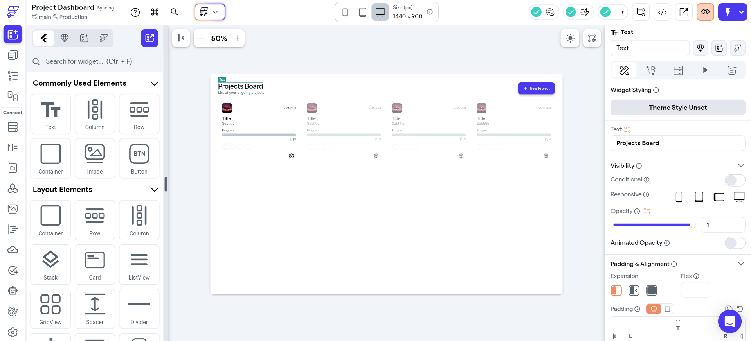751x341 pixels.
Task: Toggle the Animated Opacity switch
Action: [x=735, y=243]
